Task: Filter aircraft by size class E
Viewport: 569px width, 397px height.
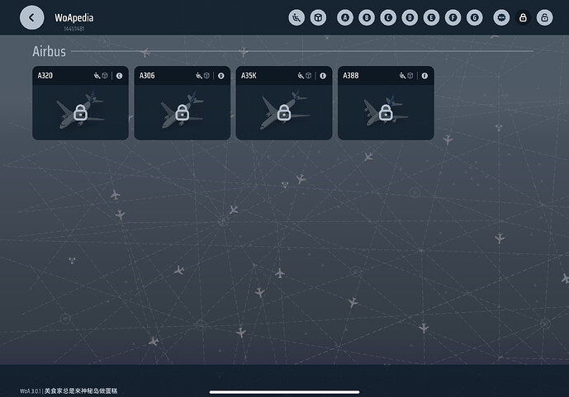Action: point(431,17)
